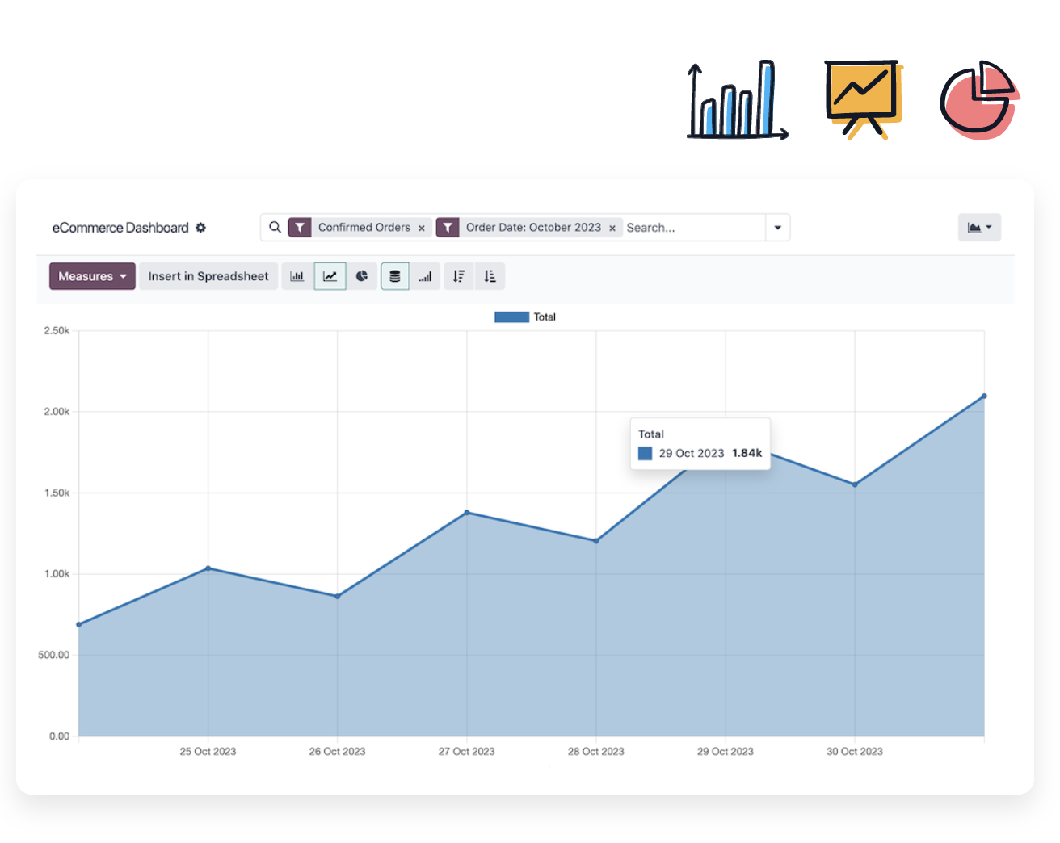
Task: Open the graph view switcher dropdown
Action: [x=979, y=228]
